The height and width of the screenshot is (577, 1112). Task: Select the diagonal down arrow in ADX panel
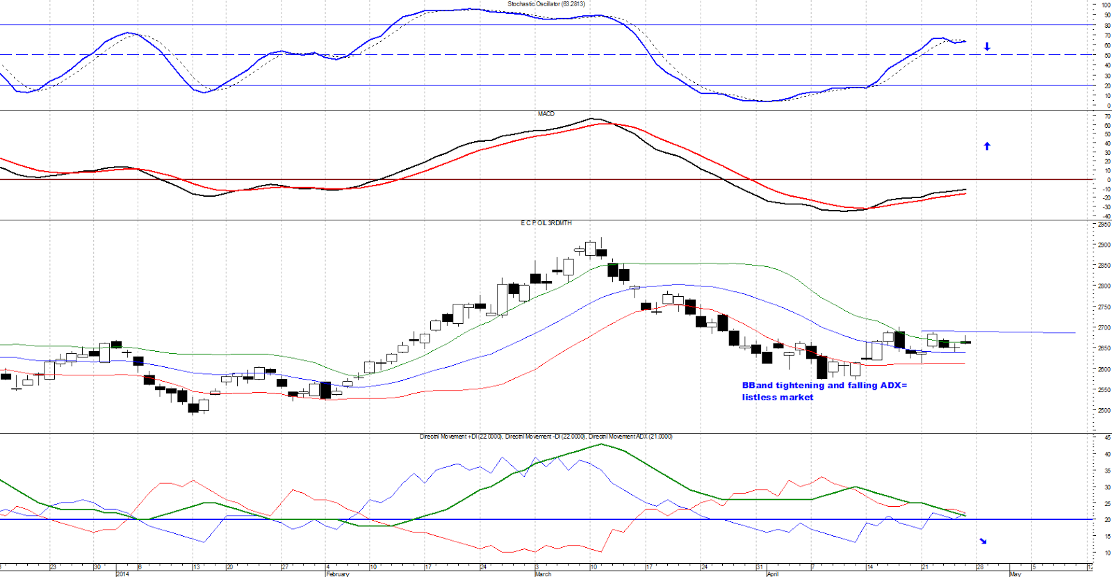click(x=983, y=541)
